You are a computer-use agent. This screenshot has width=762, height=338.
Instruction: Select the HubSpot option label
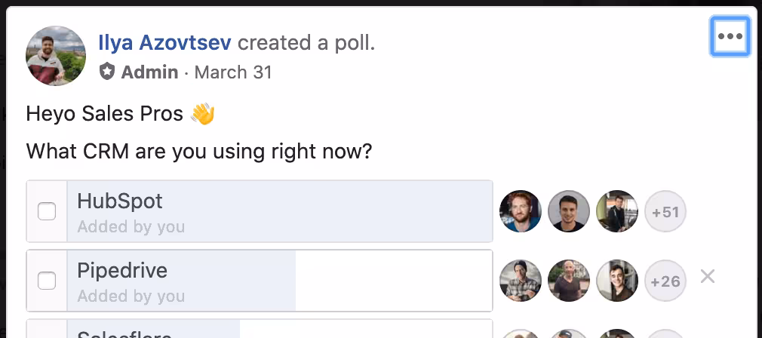[x=120, y=201]
